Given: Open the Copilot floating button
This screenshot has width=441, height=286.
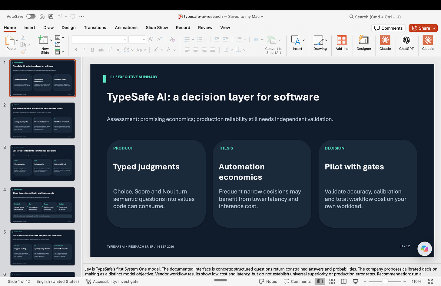Looking at the screenshot, I should (x=425, y=249).
